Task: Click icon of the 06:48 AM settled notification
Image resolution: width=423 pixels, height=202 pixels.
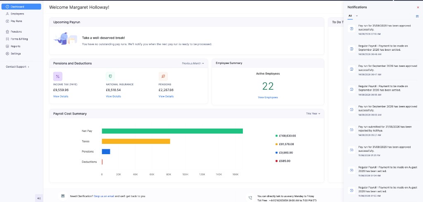Action: [x=352, y=49]
